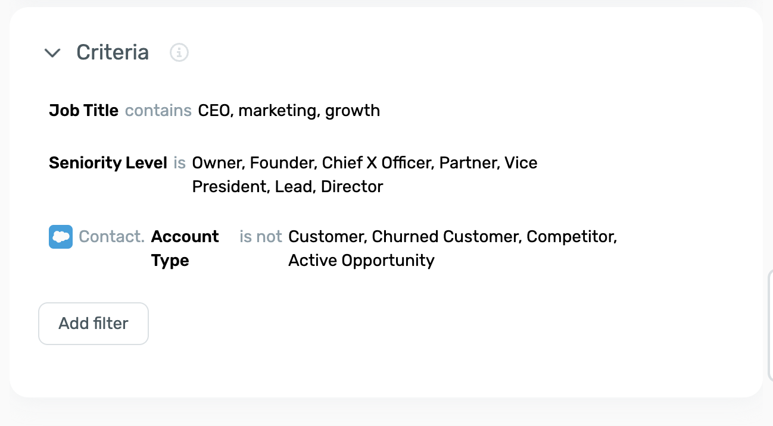Click the "Contact." object label
This screenshot has width=773, height=426.
112,237
